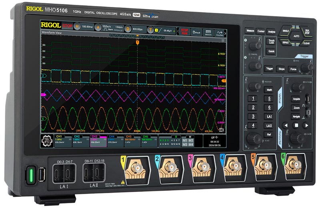The width and height of the screenshot is (320, 208).
Task: Toggle channel 6 with front-panel key 6
Action: 269,107
